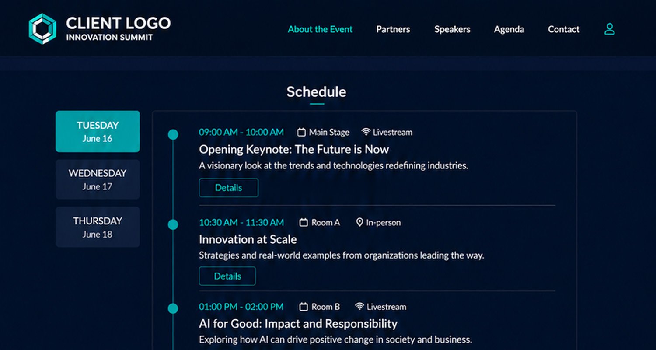Click calendar icon next to Main Stage
Image resolution: width=656 pixels, height=350 pixels.
click(301, 132)
